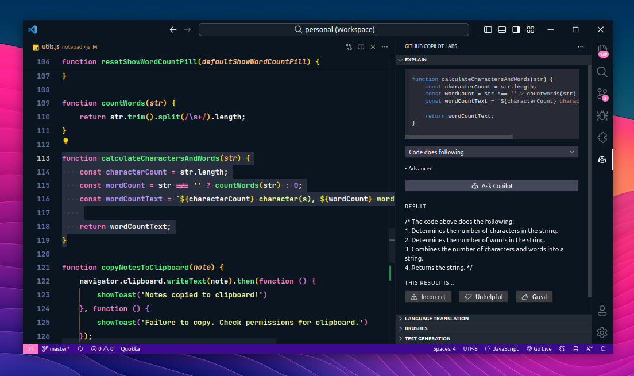Open the GitHub Copilot Labs sidebar icon
This screenshot has width=634, height=376.
602,159
